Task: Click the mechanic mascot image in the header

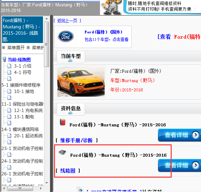Action: pyautogui.click(x=111, y=7)
